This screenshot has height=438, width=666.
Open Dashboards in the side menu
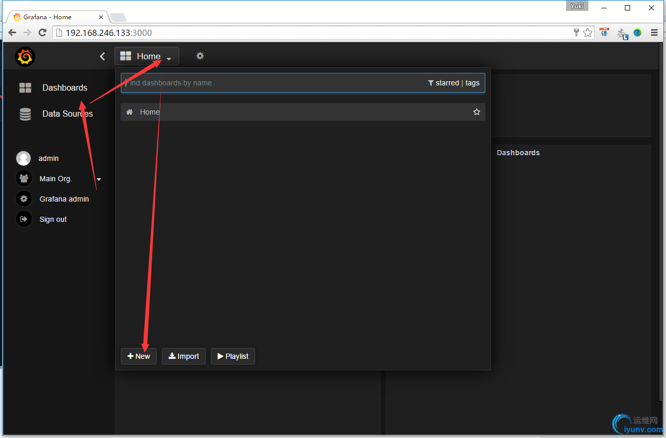tap(65, 87)
